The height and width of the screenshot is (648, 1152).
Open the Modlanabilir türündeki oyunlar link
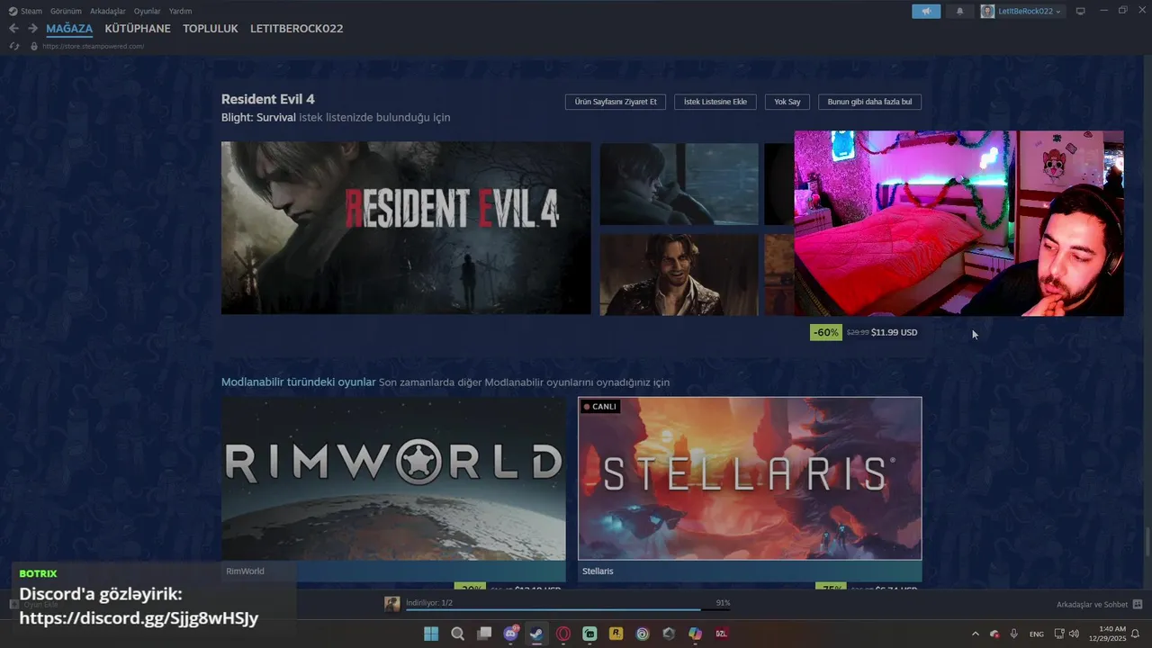click(x=299, y=382)
